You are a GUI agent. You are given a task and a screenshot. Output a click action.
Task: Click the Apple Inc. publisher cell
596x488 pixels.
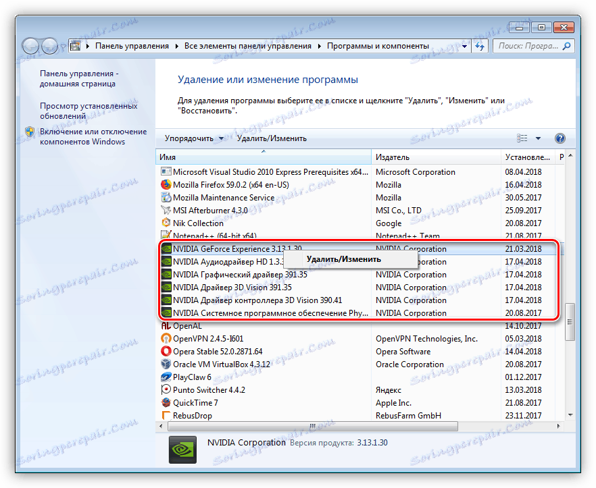[x=393, y=402]
